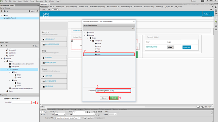Save the action steps

point(36,46)
